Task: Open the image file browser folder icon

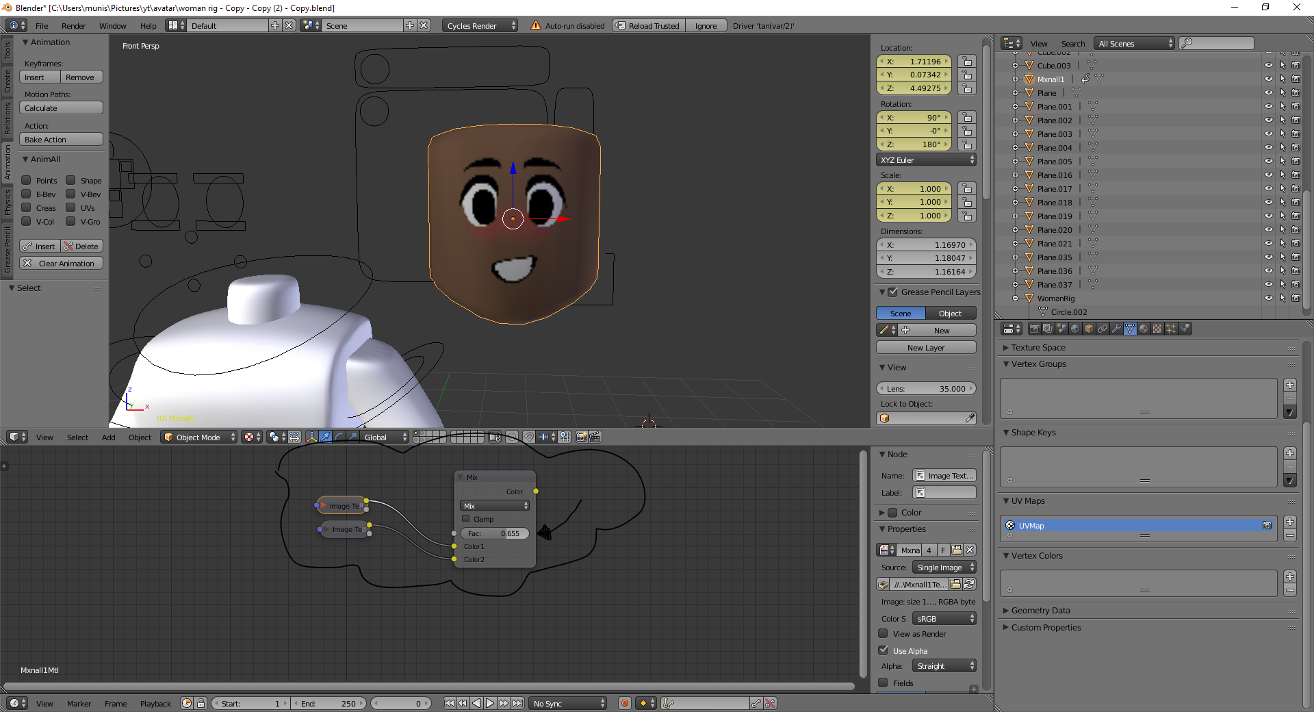Action: [956, 584]
